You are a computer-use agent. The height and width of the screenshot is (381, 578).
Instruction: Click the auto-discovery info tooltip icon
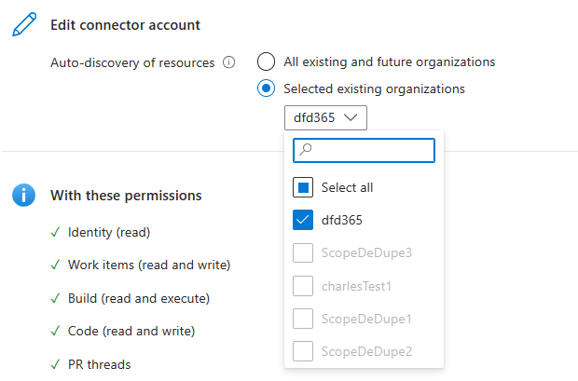click(x=228, y=62)
